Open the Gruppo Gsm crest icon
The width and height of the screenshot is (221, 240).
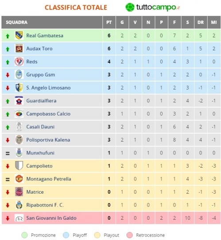click(19, 75)
